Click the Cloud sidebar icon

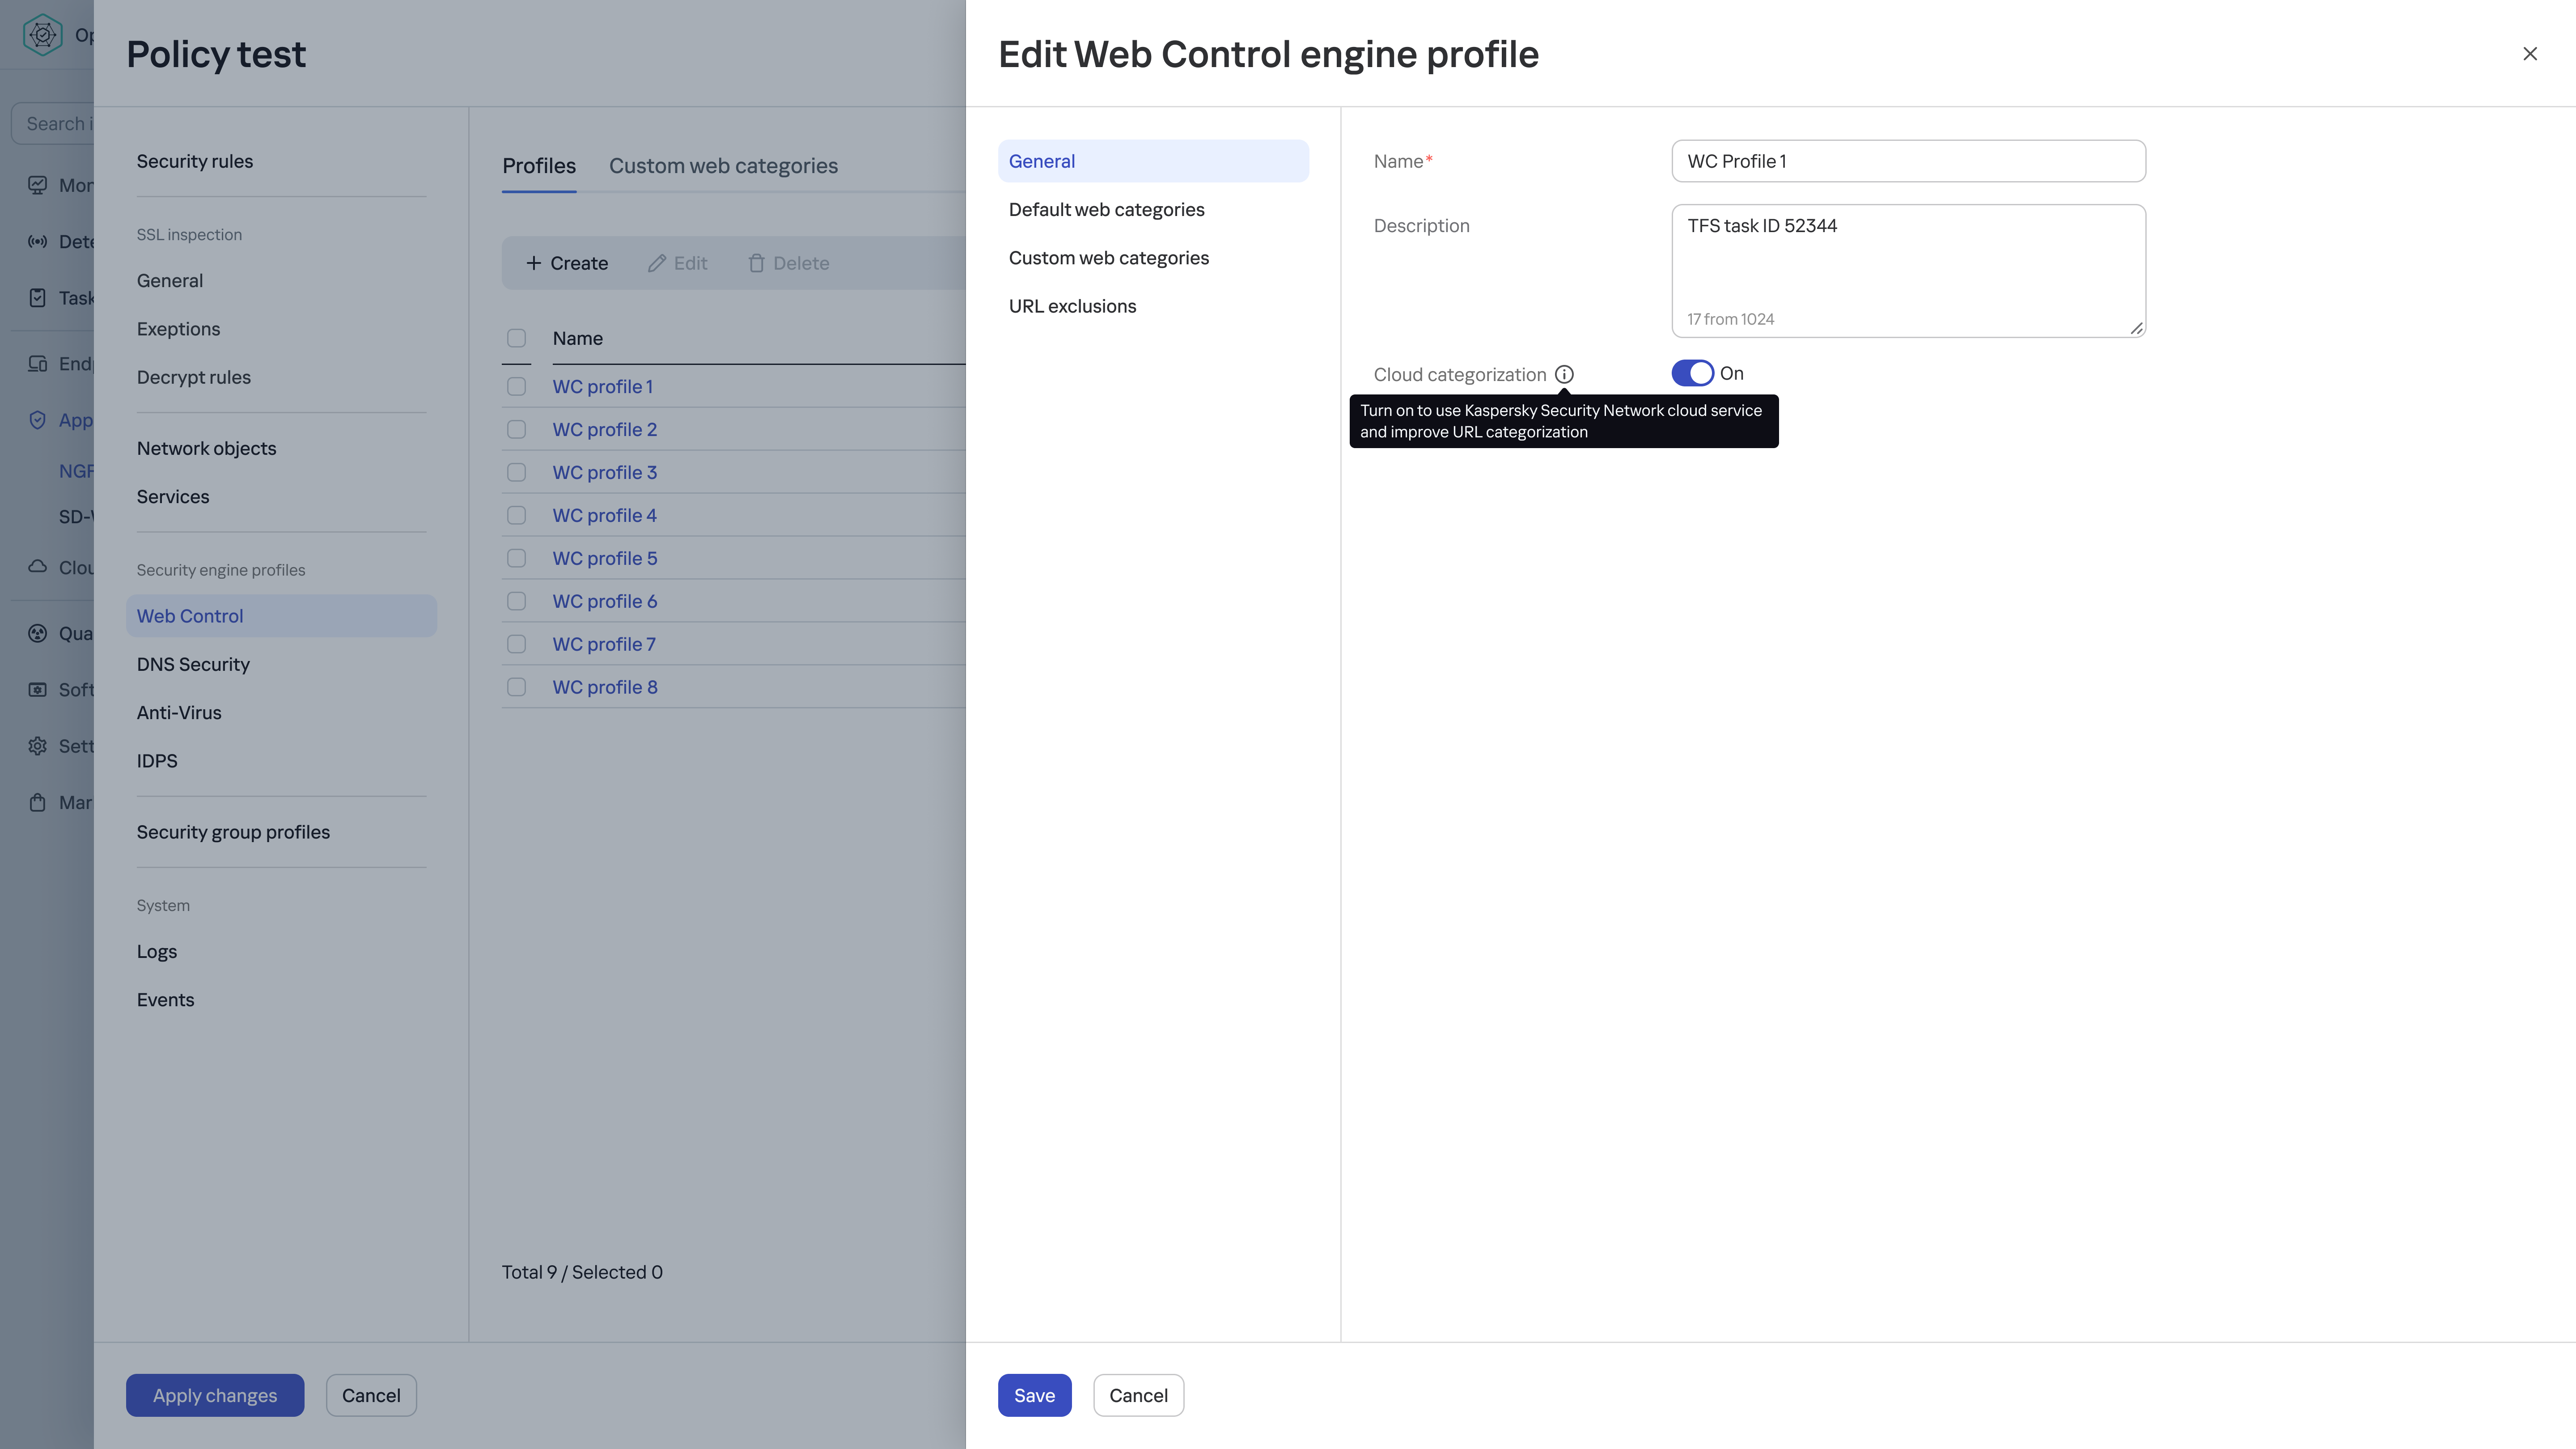[x=37, y=567]
